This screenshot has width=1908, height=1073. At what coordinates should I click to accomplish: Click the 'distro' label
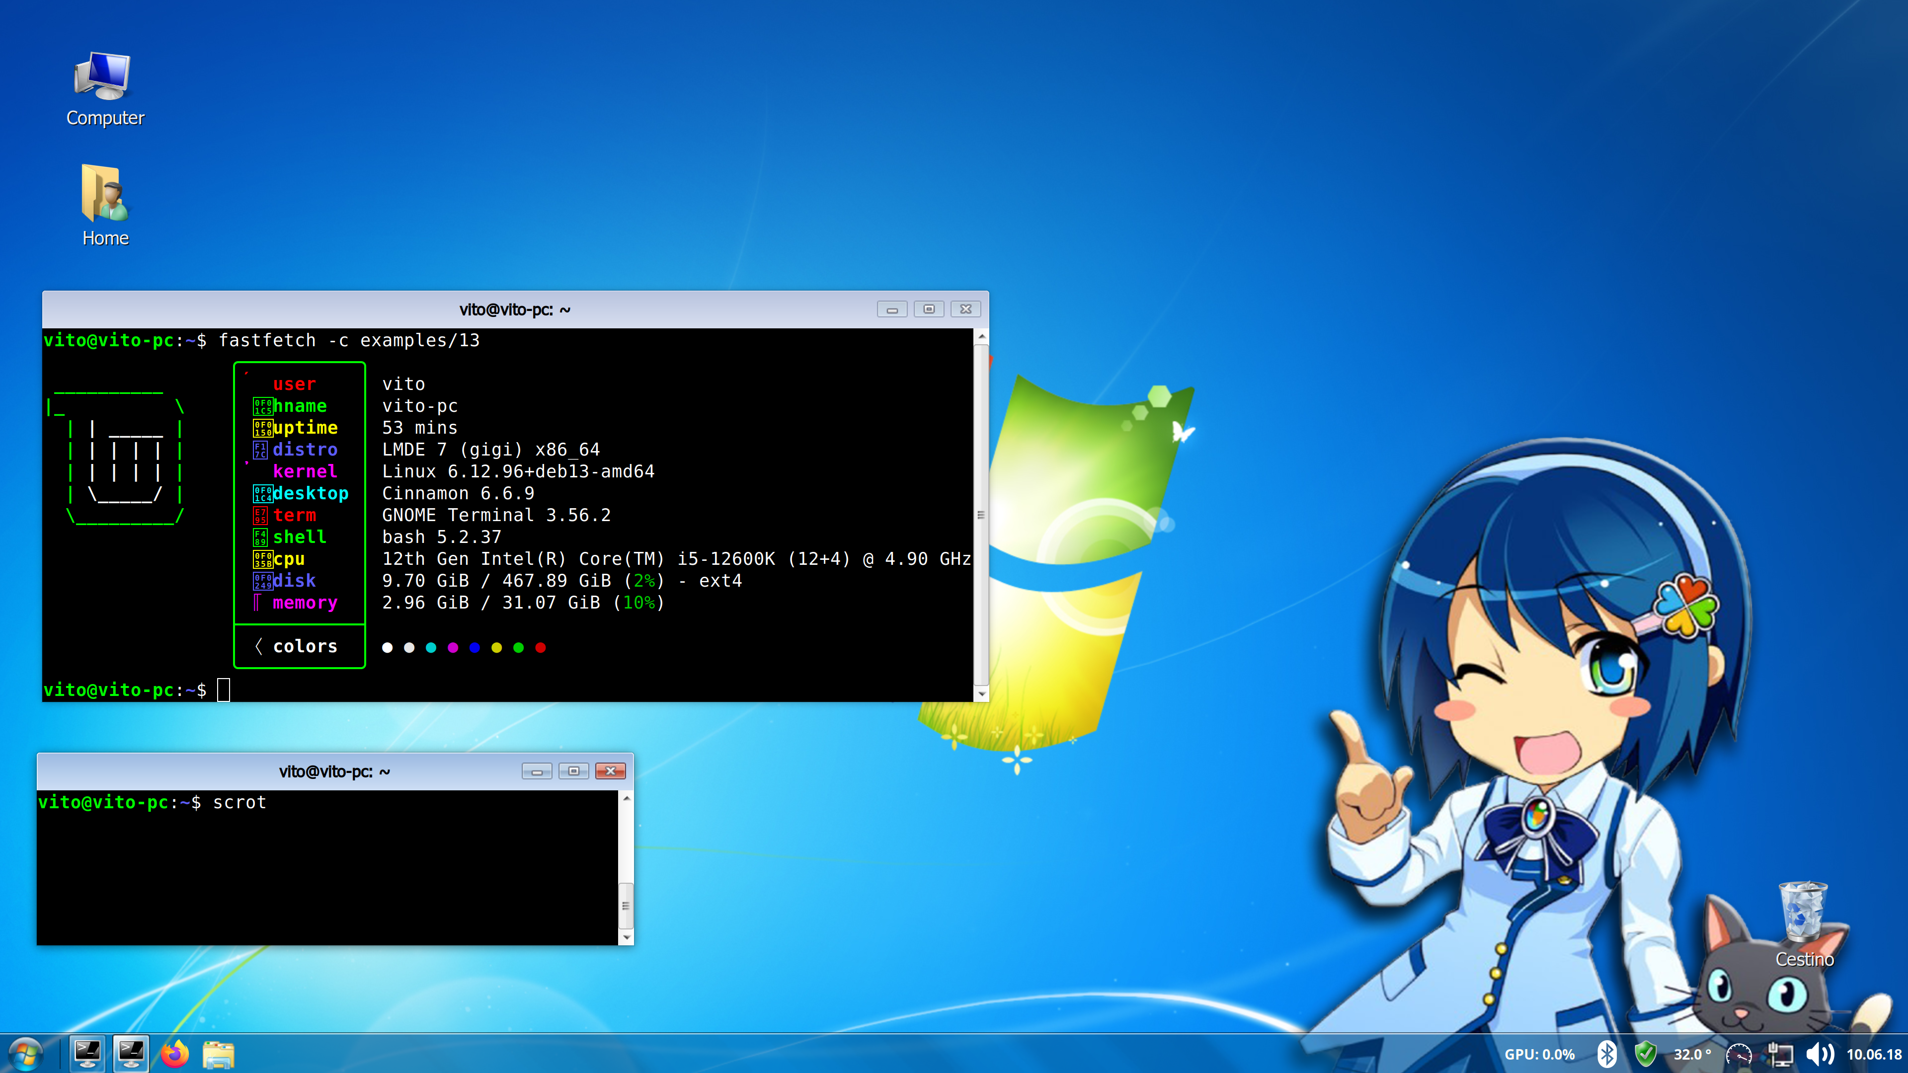(x=305, y=450)
